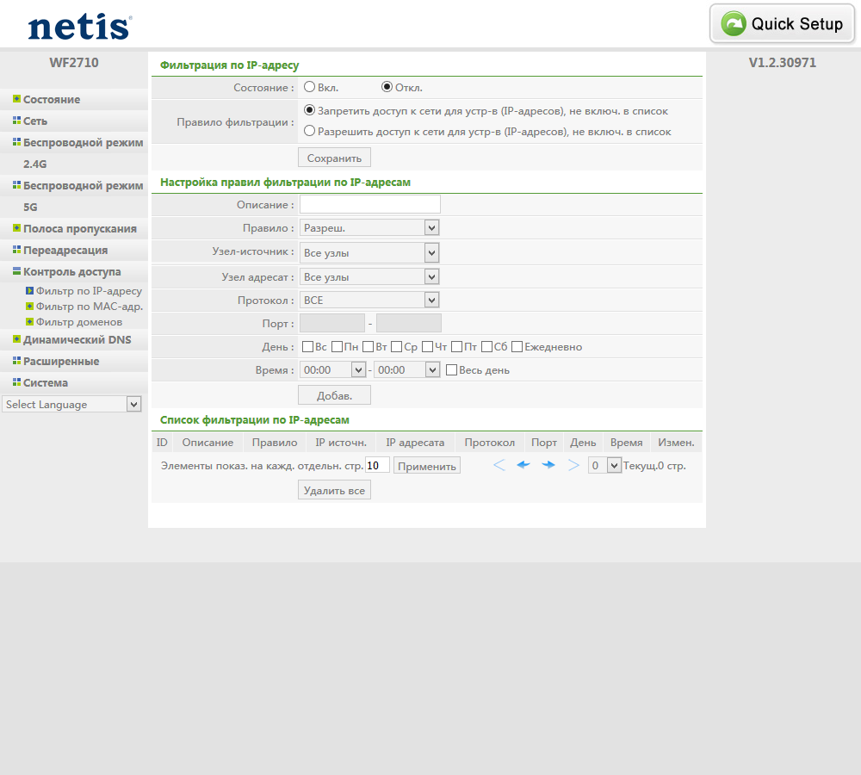Click the icon beside Динамический DNS

point(17,339)
